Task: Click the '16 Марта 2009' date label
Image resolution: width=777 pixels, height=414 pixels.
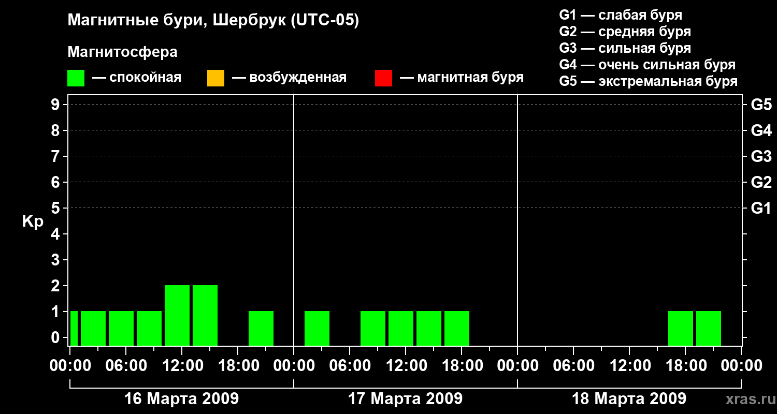Action: [x=181, y=398]
